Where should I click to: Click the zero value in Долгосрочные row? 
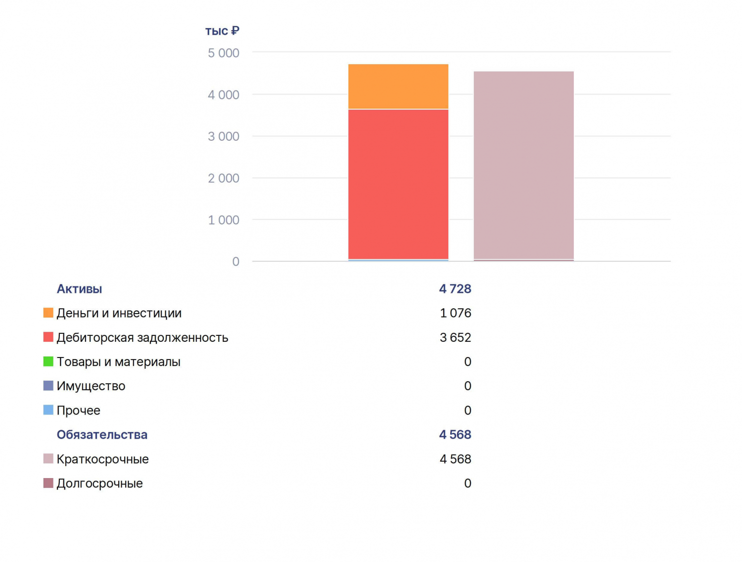(468, 483)
